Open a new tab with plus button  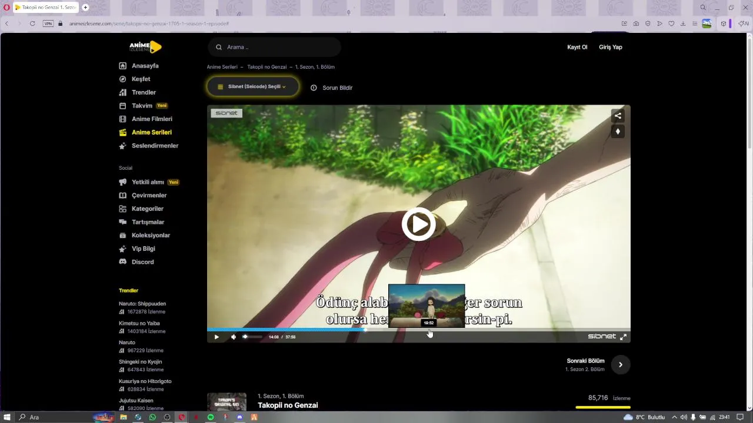[x=85, y=8]
